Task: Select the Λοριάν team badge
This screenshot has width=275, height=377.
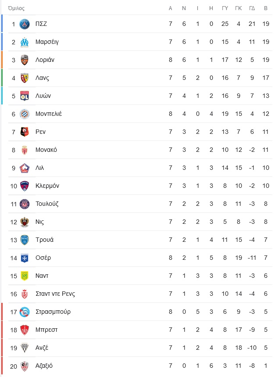Action: pyautogui.click(x=25, y=60)
